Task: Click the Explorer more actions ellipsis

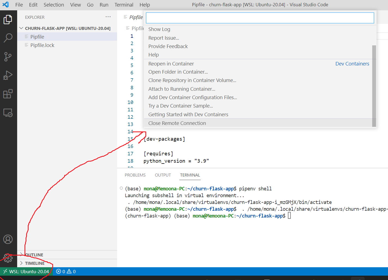Action: tap(108, 17)
